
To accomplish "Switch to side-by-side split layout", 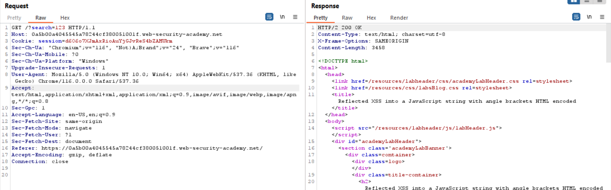I will [573, 2].
